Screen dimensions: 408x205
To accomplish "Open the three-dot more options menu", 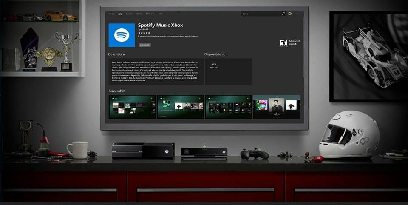I will [297, 14].
